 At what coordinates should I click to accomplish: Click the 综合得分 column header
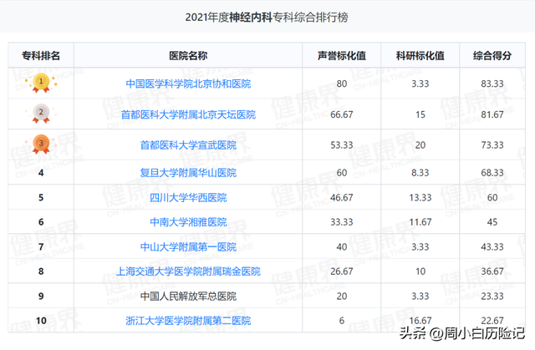point(492,56)
